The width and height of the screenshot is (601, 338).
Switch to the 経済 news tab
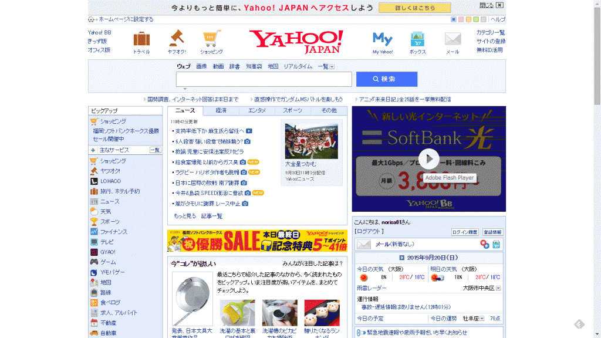pos(221,110)
